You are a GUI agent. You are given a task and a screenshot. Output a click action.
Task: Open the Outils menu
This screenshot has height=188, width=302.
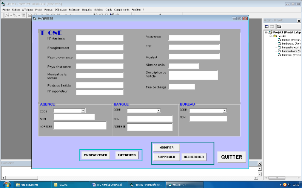click(x=109, y=9)
